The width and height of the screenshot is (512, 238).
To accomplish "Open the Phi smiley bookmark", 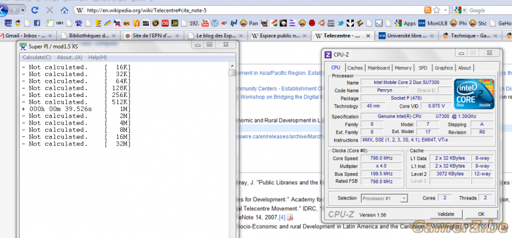I will tap(458, 23).
